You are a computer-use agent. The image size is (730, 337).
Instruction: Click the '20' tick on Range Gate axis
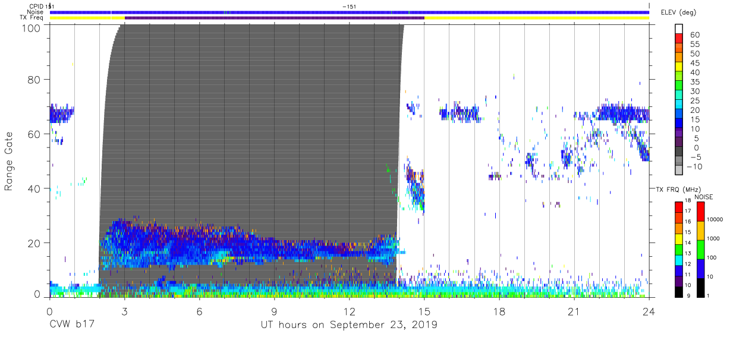point(35,242)
